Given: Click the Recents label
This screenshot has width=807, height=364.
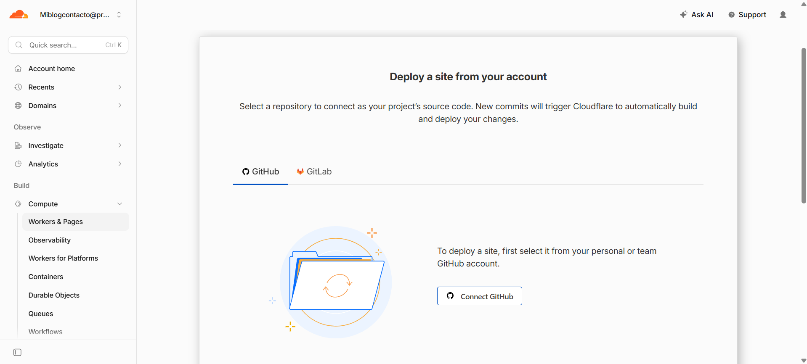Looking at the screenshot, I should pyautogui.click(x=41, y=87).
